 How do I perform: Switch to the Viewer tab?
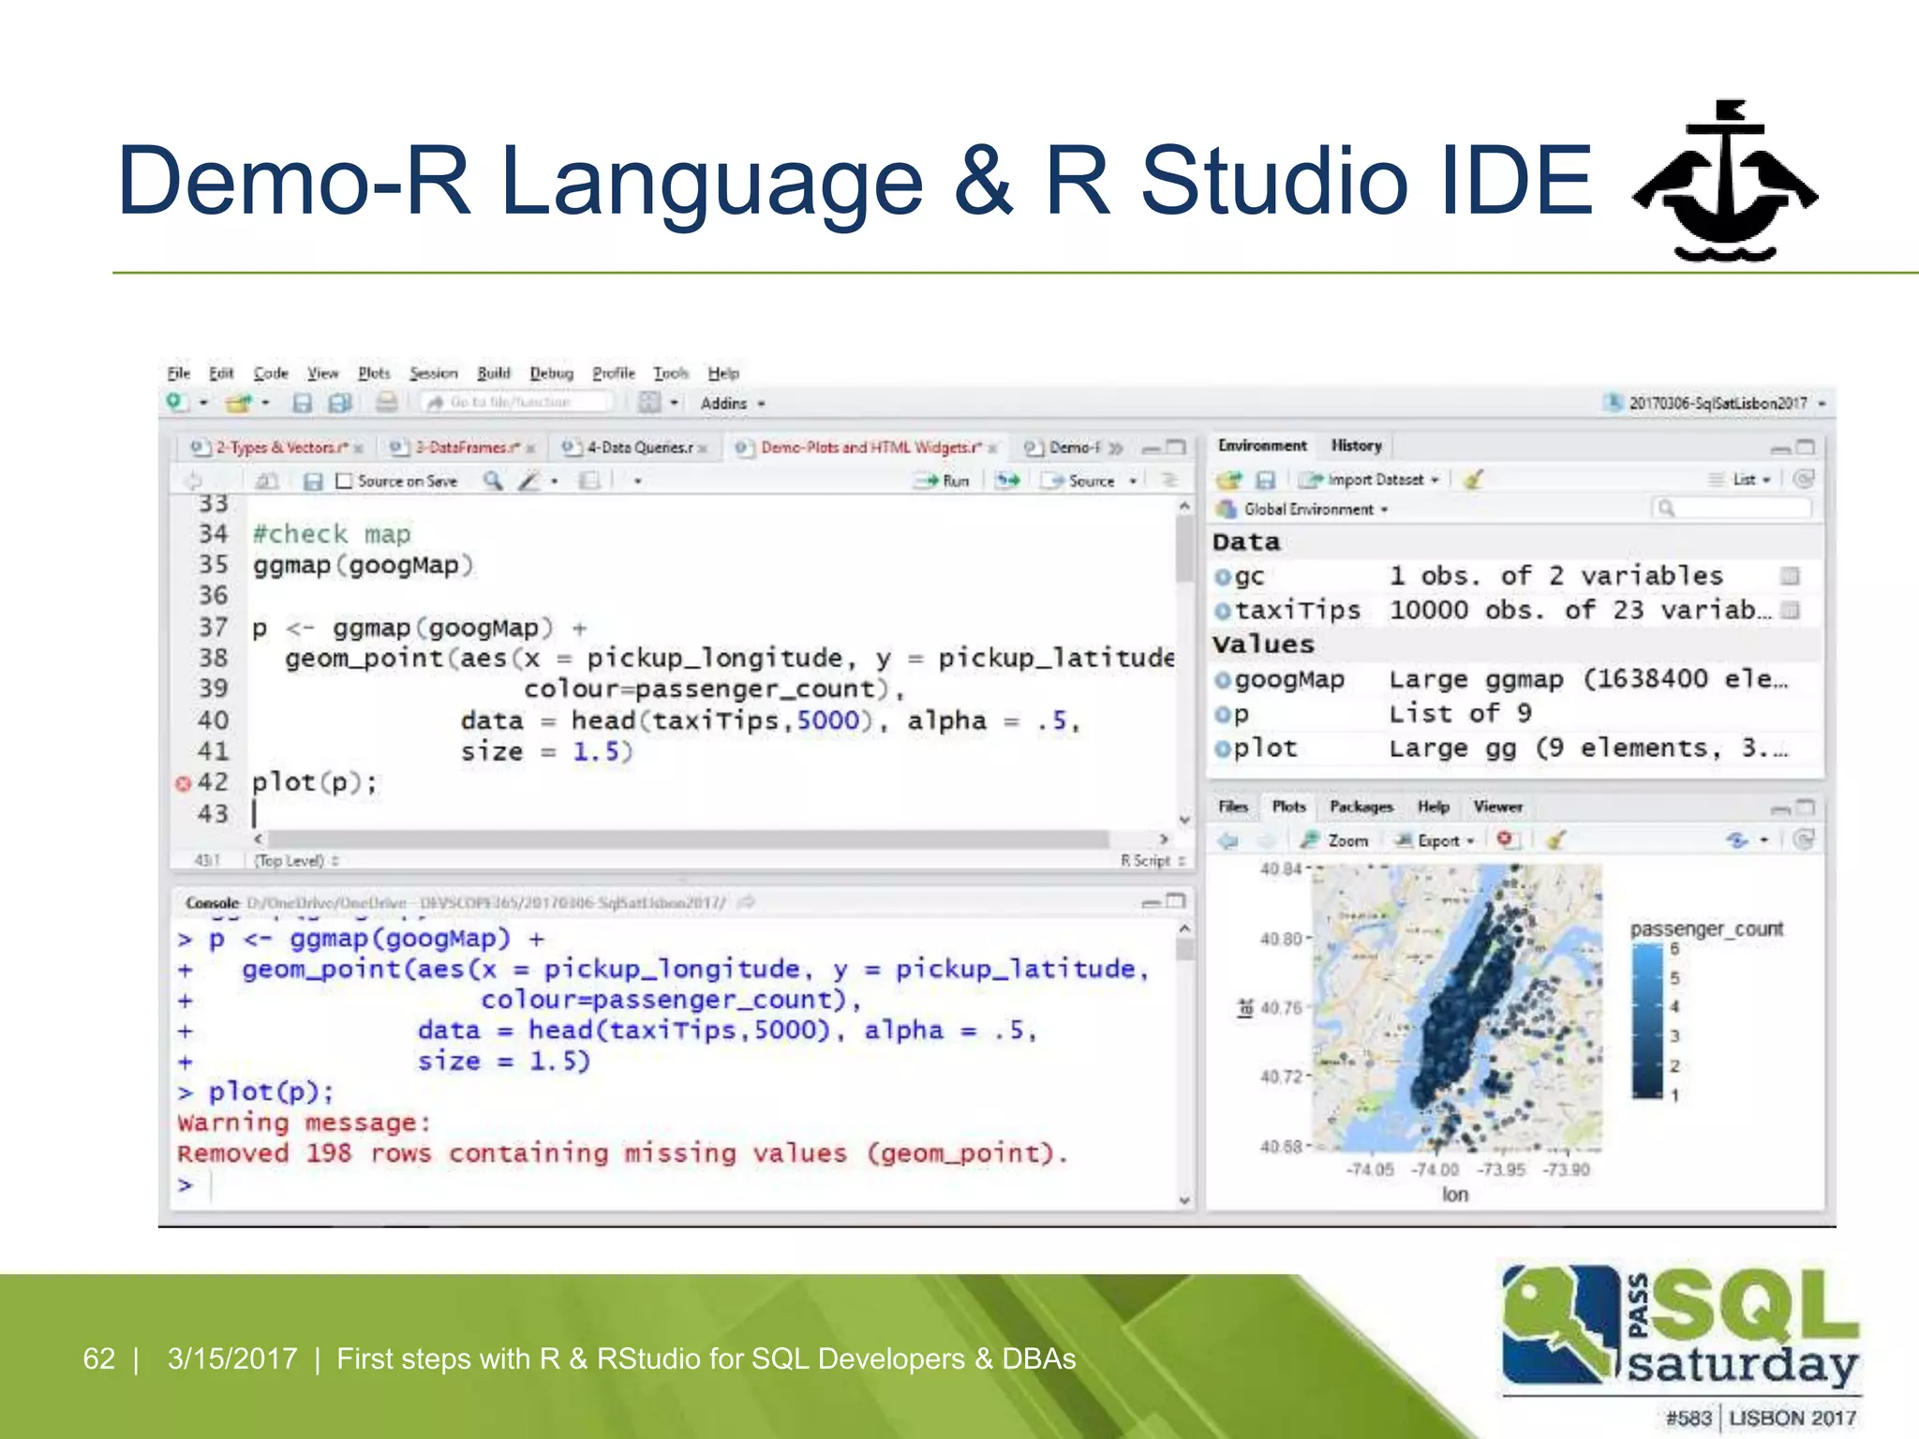pyautogui.click(x=1497, y=807)
